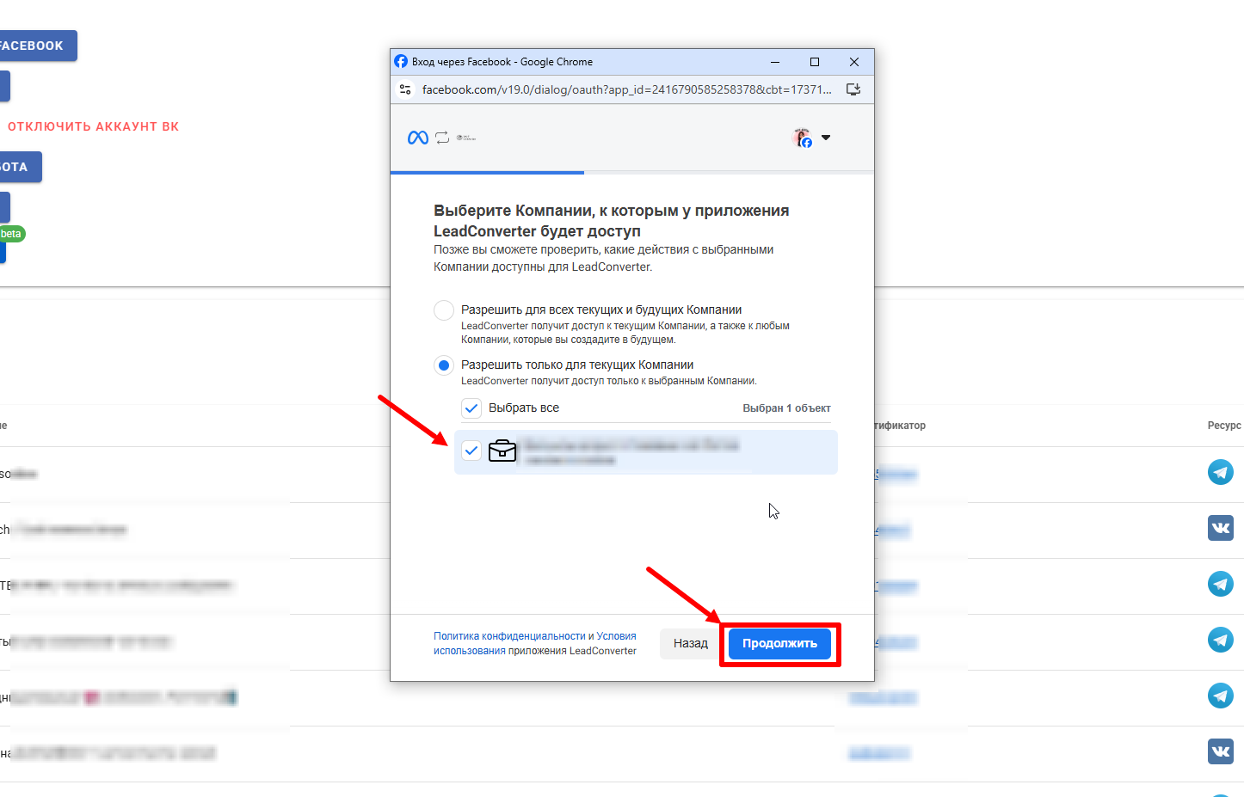Expand the account dropdown arrow next to avatar
Viewport: 1244px width, 797px height.
826,138
